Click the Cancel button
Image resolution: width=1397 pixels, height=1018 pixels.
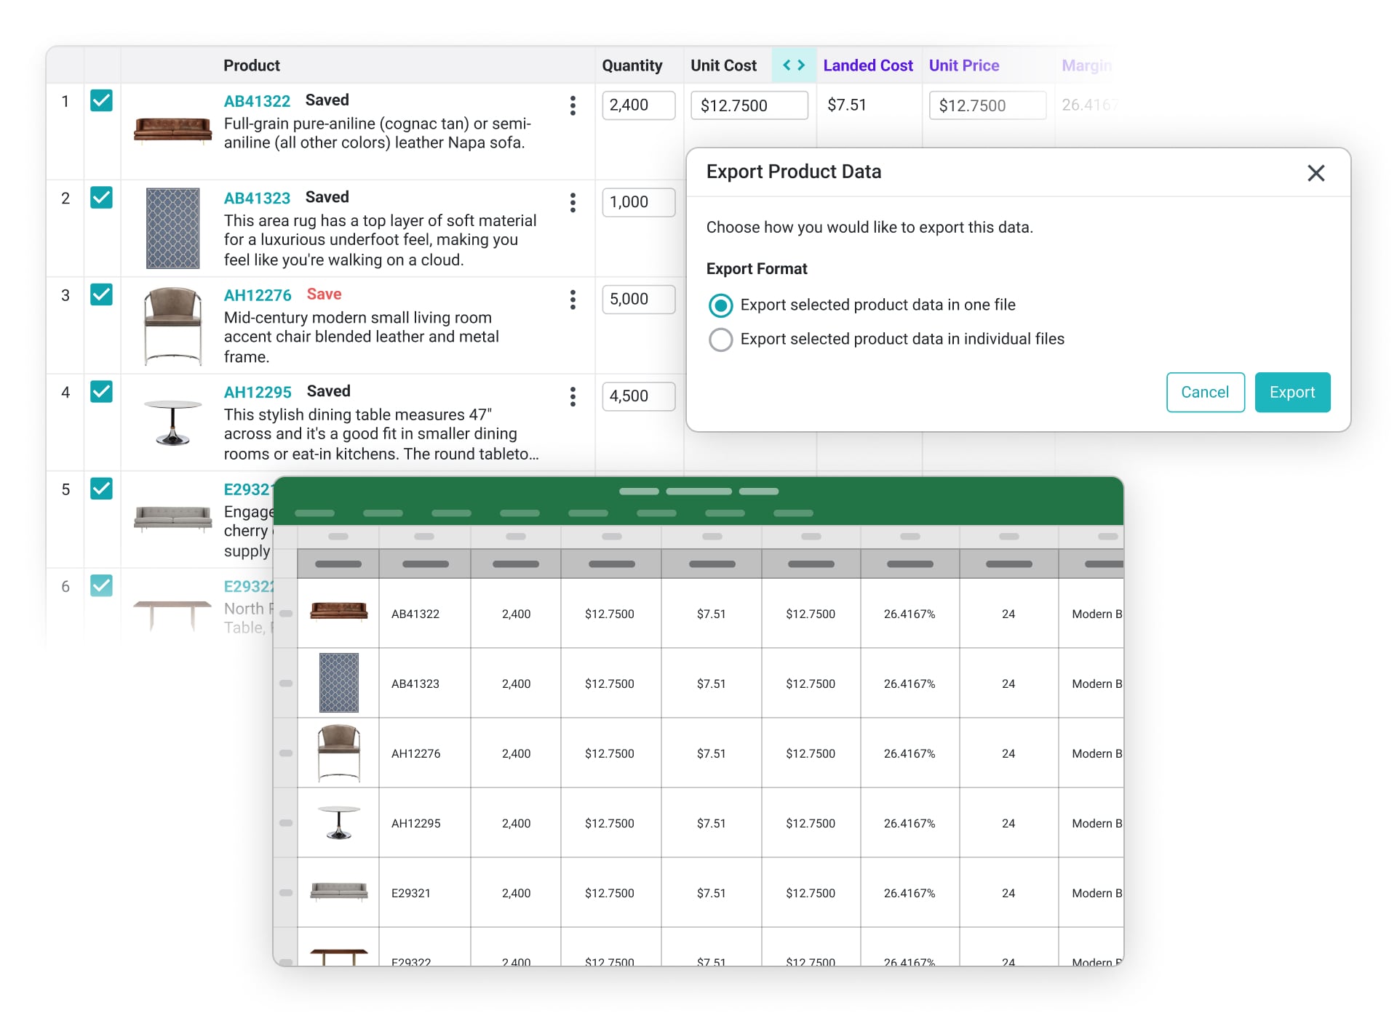pos(1205,393)
